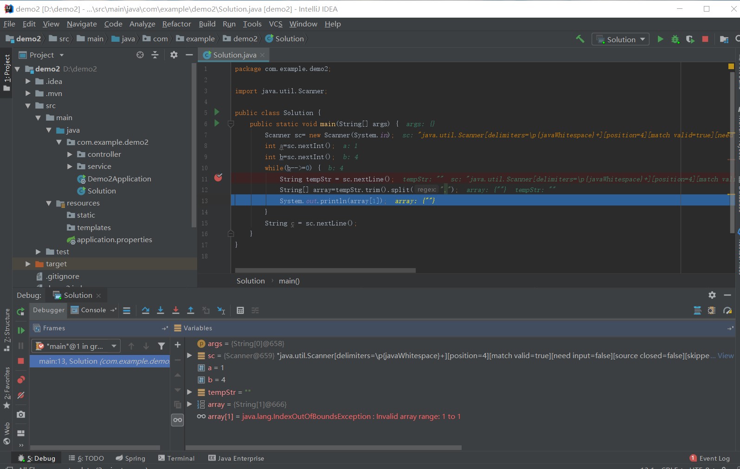The height and width of the screenshot is (469, 740).
Task: Expand the .idea folder
Action: 28,81
